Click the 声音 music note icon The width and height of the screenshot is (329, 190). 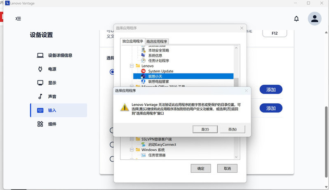point(40,97)
